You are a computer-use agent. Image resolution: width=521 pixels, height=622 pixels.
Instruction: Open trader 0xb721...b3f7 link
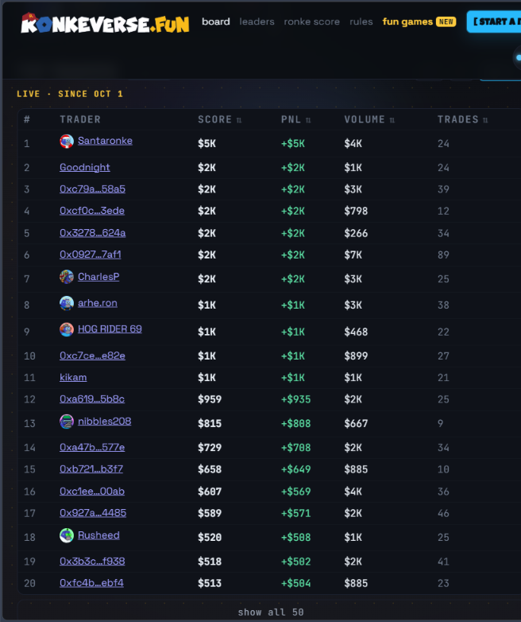[91, 468]
